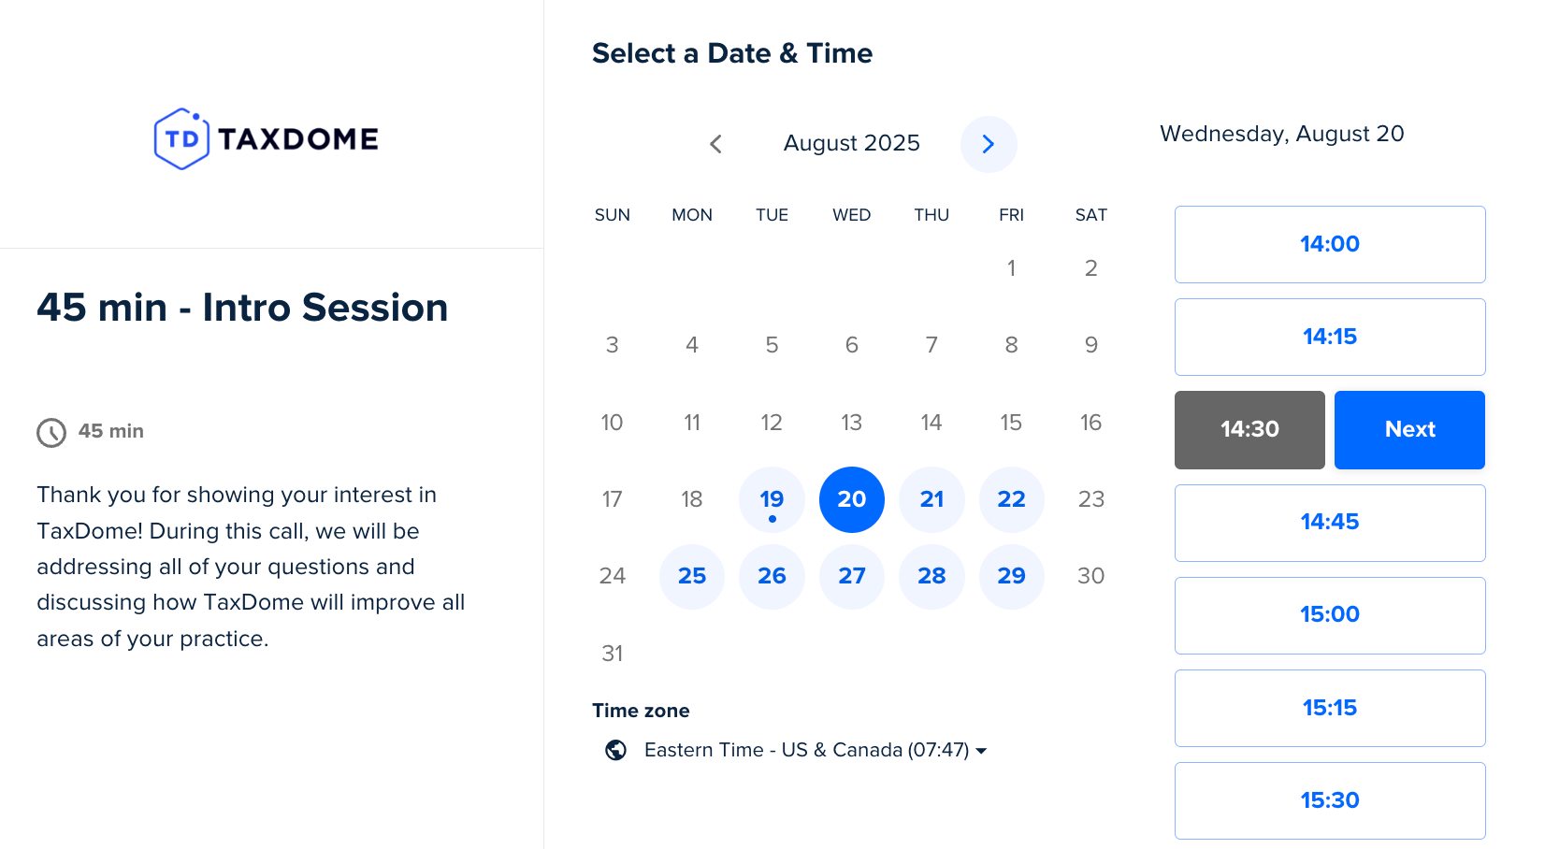The image size is (1545, 849).
Task: Pick August 21 on the calendar
Action: click(931, 499)
